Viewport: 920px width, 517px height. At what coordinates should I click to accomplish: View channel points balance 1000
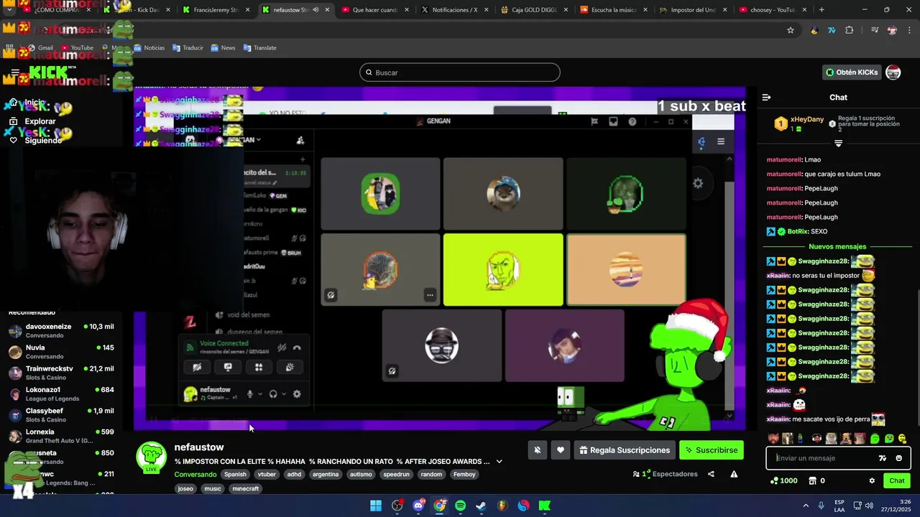783,481
